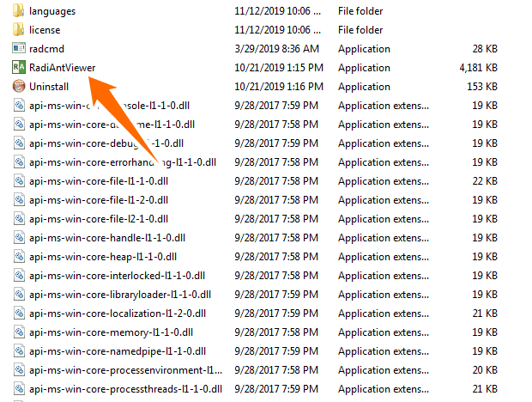
Task: Select the RadiAntViewer file name
Action: point(62,68)
